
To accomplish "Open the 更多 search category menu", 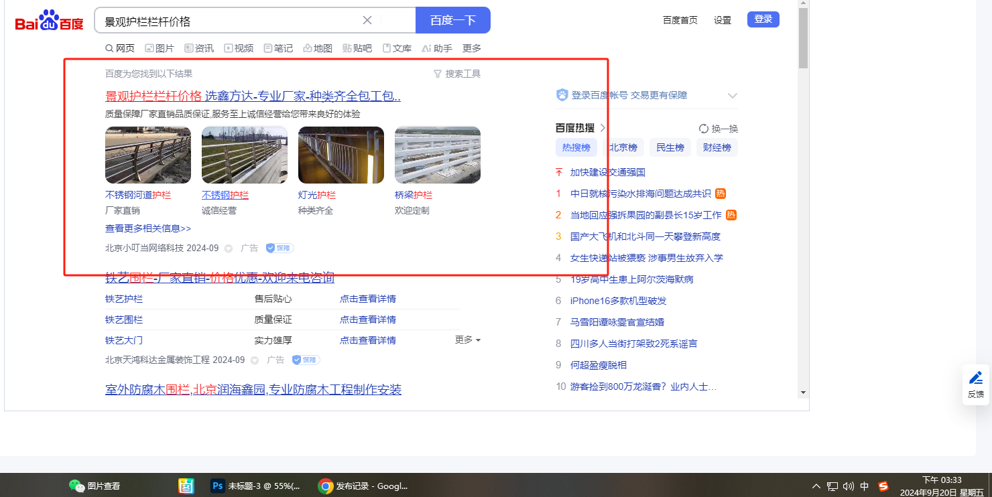I will 472,48.
